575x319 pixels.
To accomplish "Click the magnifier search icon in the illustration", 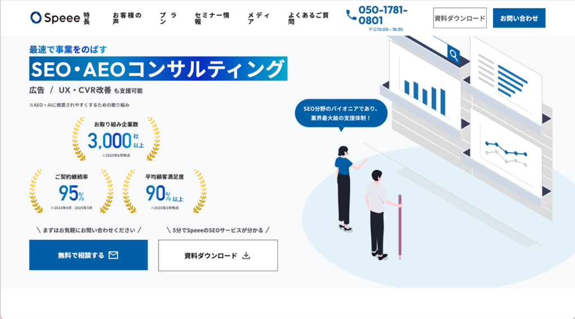I will pyautogui.click(x=453, y=54).
